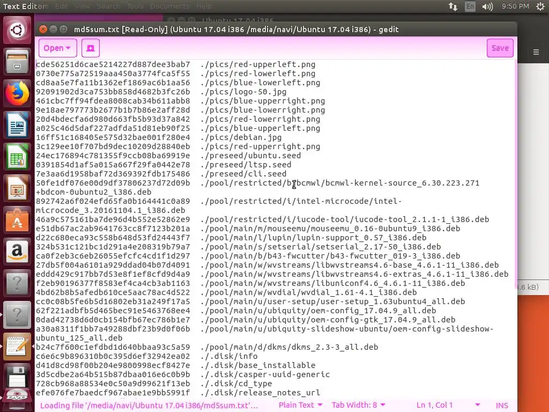Open LibreOffice Calc launcher icon
Viewport: 549px width, 412px height.
(x=17, y=157)
